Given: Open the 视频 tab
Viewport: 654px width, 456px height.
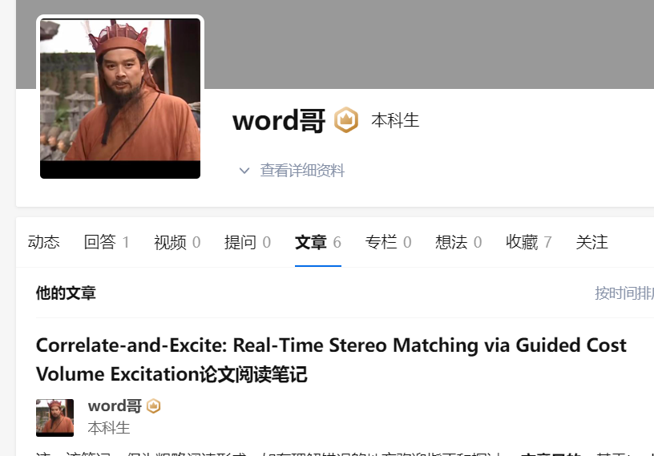Looking at the screenshot, I should (x=177, y=242).
